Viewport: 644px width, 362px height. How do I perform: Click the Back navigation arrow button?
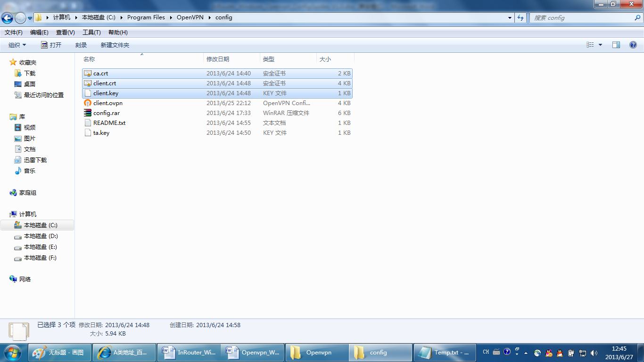[x=8, y=18]
